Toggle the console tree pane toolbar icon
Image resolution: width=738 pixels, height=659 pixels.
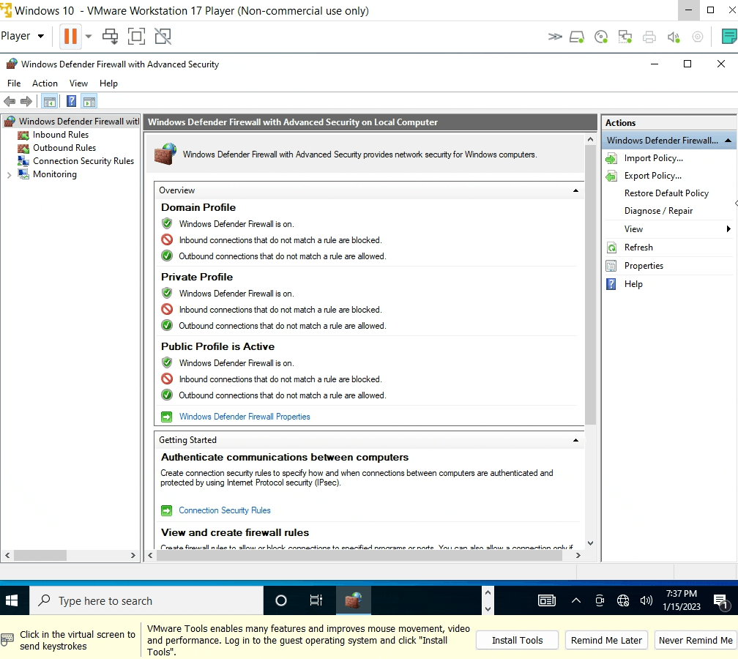point(50,101)
